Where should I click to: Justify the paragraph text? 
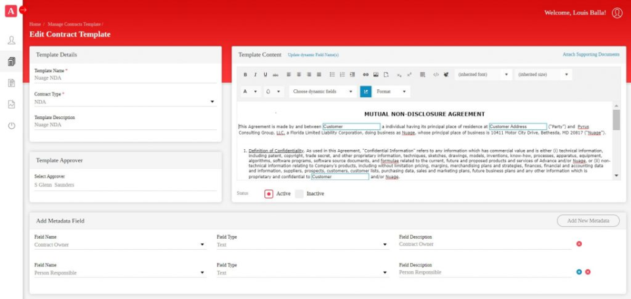click(319, 74)
